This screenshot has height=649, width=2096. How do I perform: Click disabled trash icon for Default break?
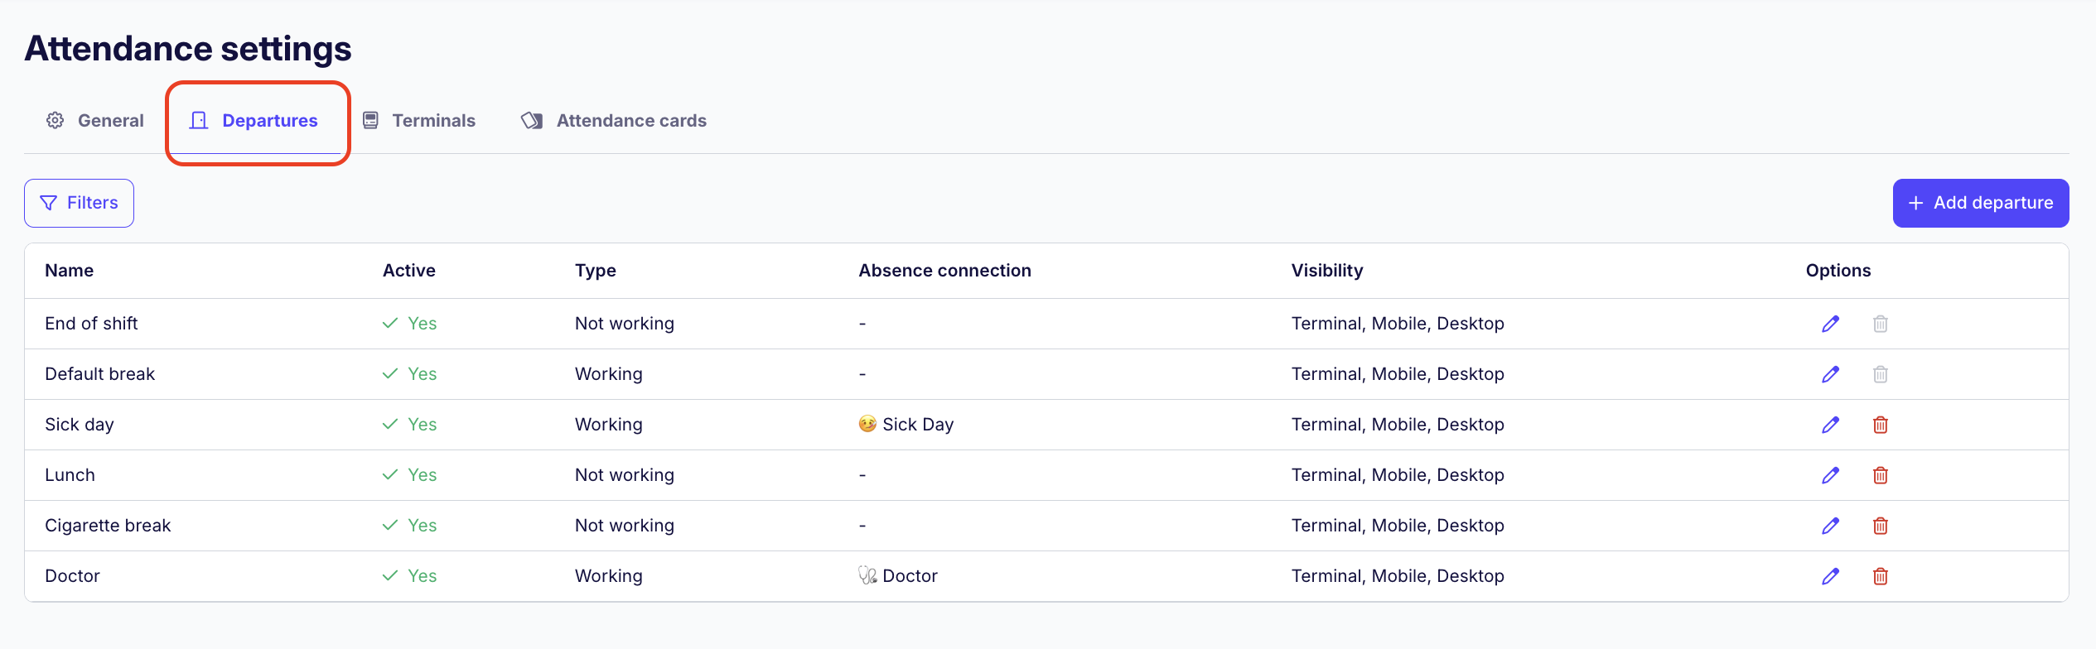(1880, 374)
